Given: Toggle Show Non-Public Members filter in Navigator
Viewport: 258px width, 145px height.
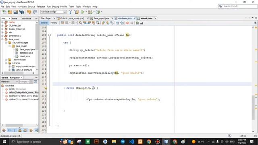Looking at the screenshot, I should [x=20, y=130].
